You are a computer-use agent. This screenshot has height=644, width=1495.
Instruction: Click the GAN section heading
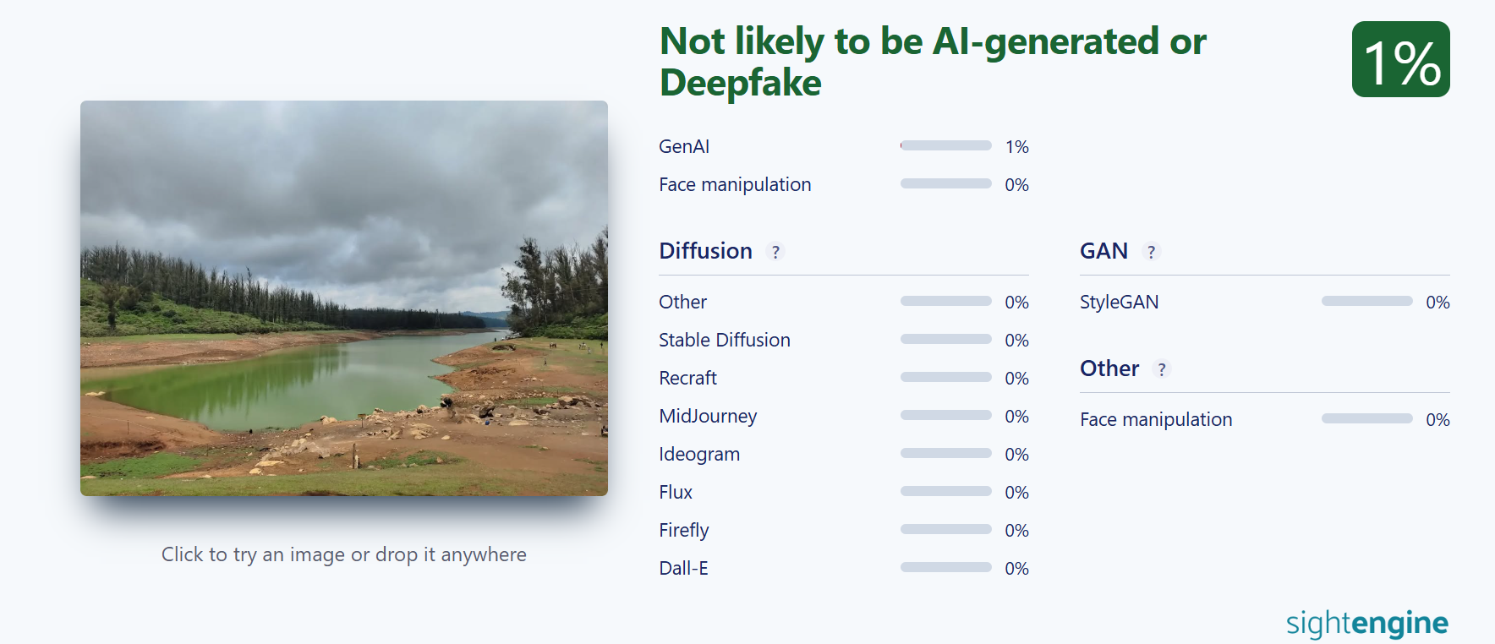click(x=1103, y=251)
